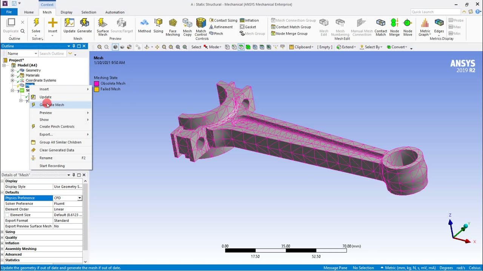
Task: Open the selection Mode dropdown
Action: click(x=213, y=47)
